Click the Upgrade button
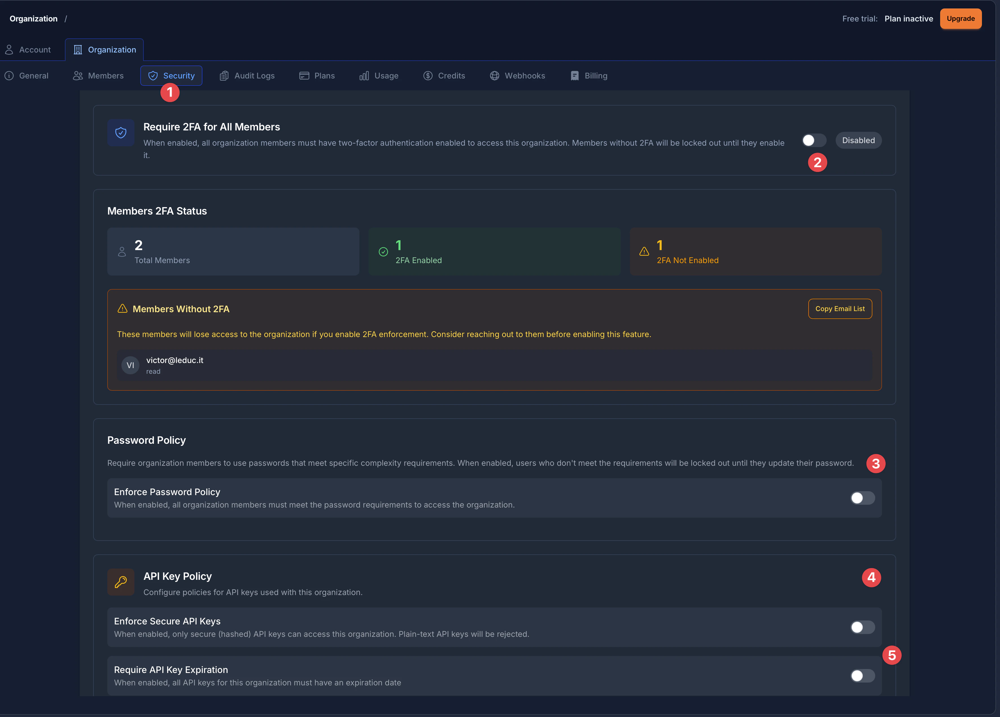Viewport: 1000px width, 717px height. [x=961, y=19]
